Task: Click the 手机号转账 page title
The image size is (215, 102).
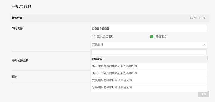Action: pyautogui.click(x=22, y=6)
